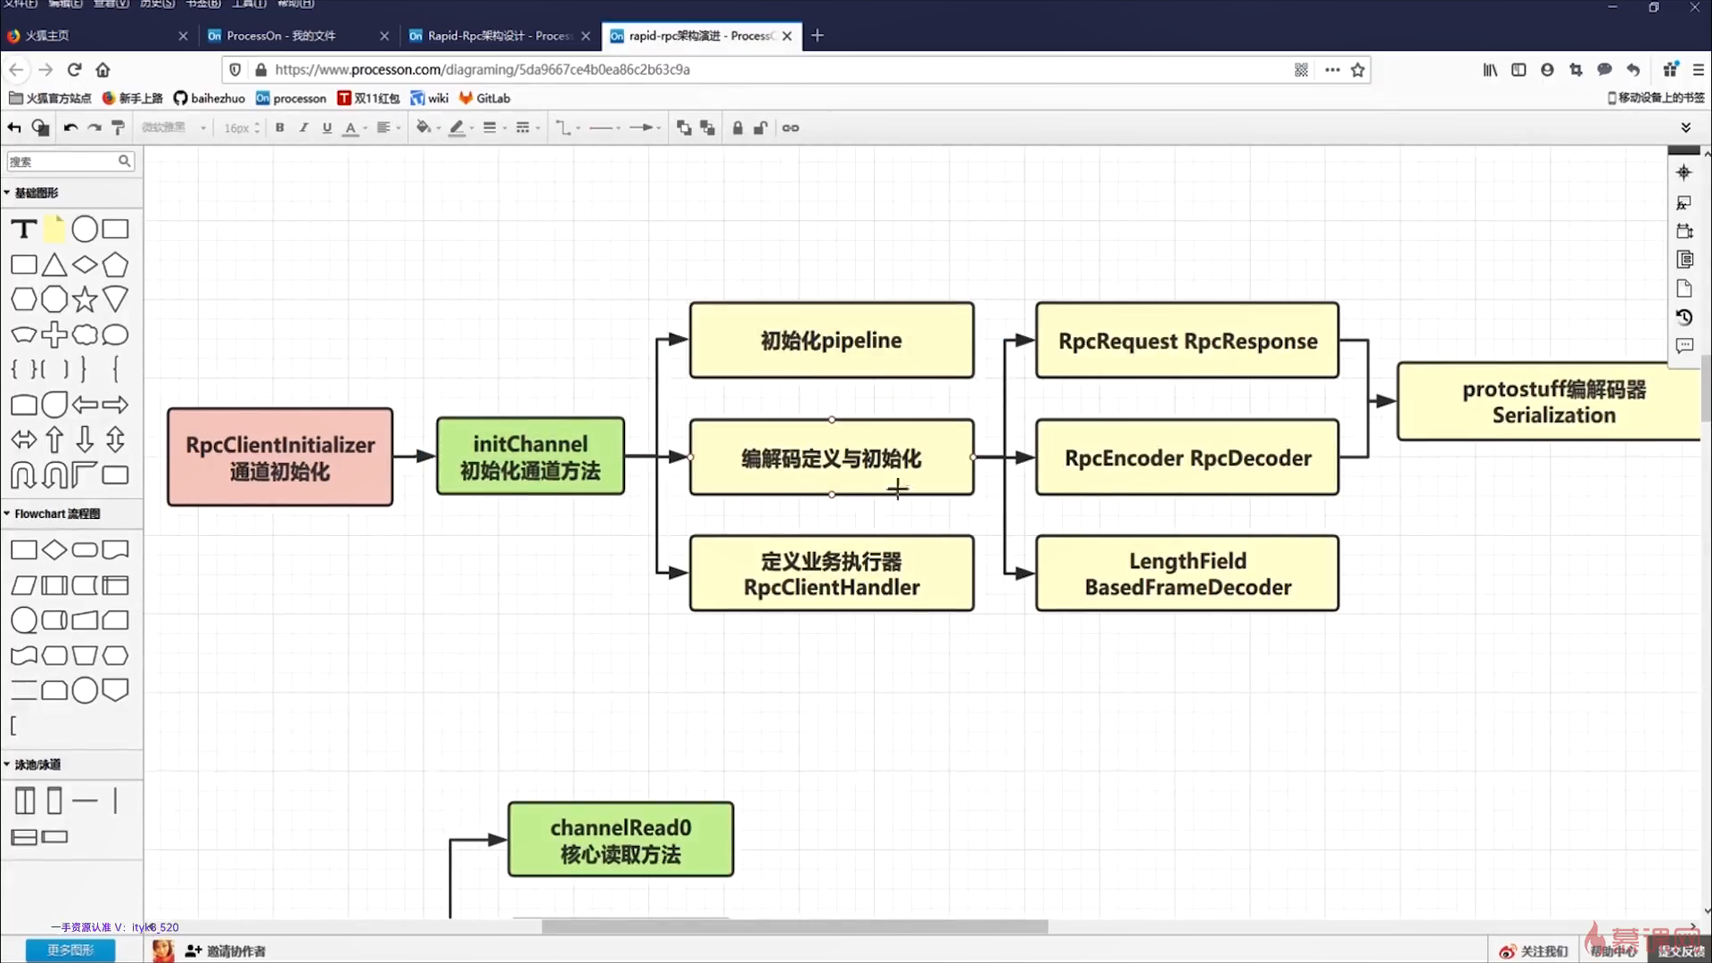Viewport: 1712px width, 963px height.
Task: Click the fill color paint bucket
Action: tap(424, 128)
